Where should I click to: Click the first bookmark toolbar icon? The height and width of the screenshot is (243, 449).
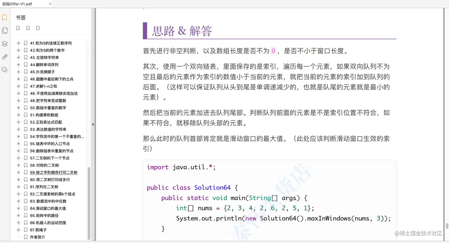pyautogui.click(x=18, y=28)
